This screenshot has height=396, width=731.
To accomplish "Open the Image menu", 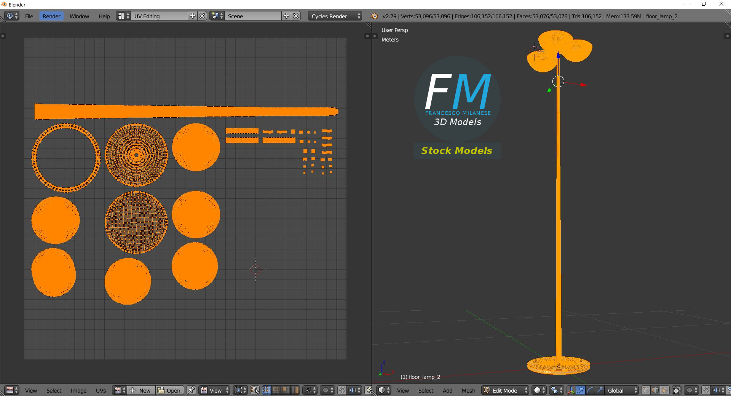I will [x=78, y=390].
